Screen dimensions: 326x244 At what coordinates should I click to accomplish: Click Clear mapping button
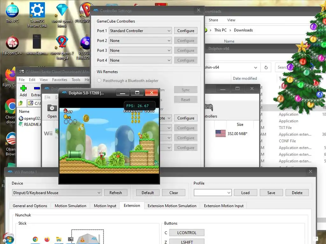click(x=174, y=193)
